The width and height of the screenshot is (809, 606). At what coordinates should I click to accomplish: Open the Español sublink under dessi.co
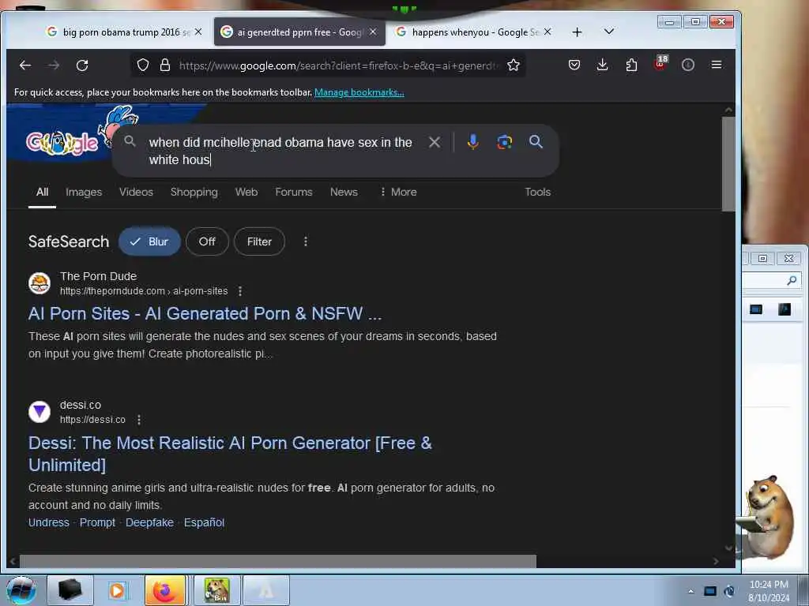click(204, 523)
